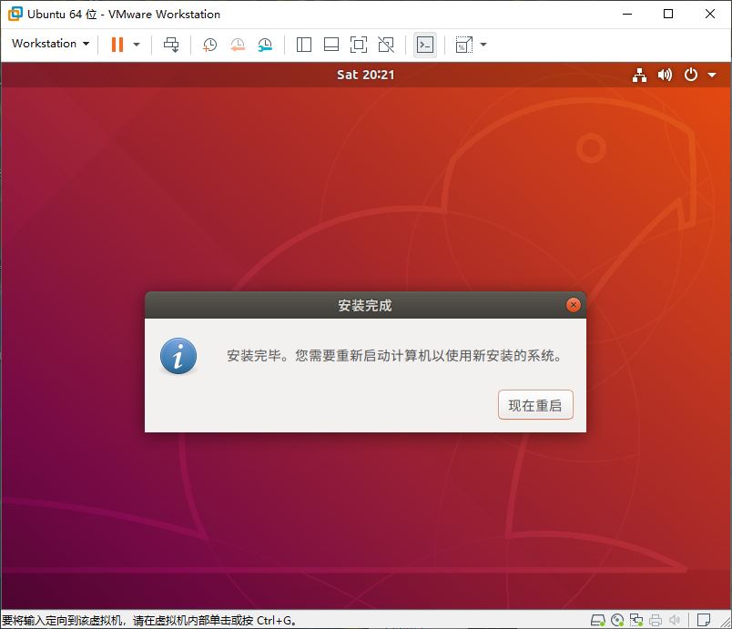Viewport: 732px width, 629px height.
Task: Click the 现在重启 button
Action: pos(535,405)
